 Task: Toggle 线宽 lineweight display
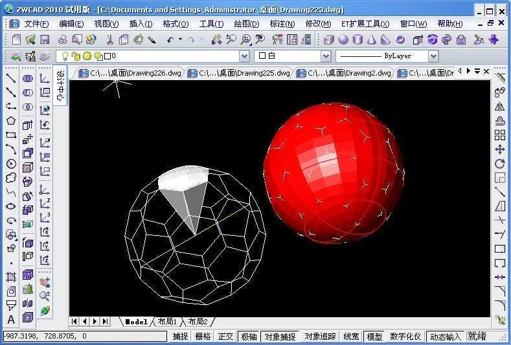pos(351,336)
